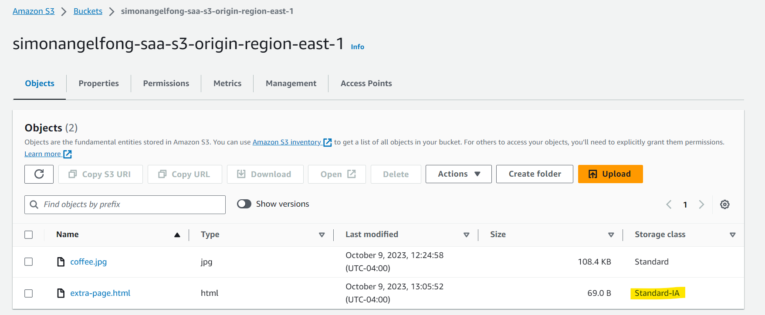This screenshot has width=765, height=315.
Task: Click the external link icon beside Learn more
Action: (x=68, y=154)
